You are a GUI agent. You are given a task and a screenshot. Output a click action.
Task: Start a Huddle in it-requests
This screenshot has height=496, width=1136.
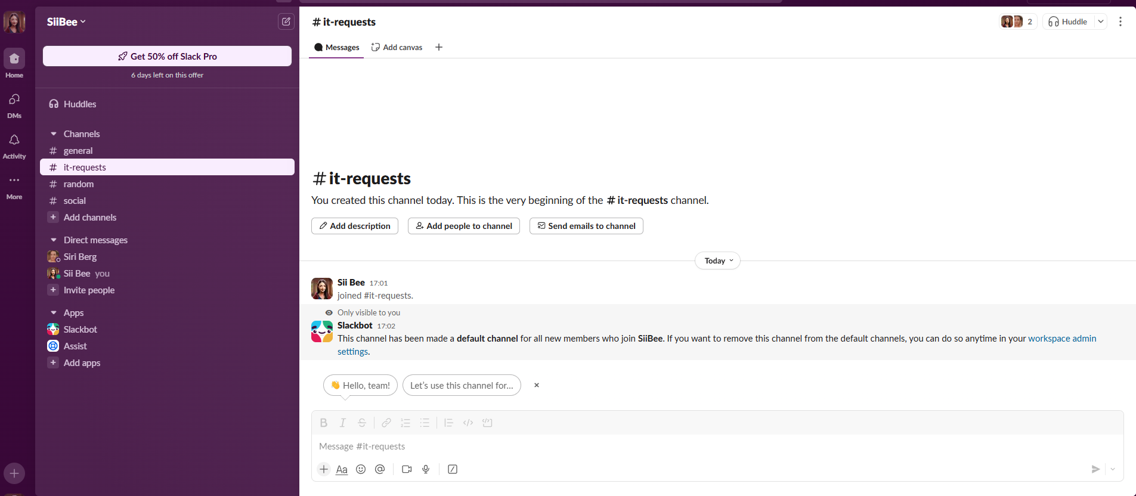click(x=1068, y=21)
